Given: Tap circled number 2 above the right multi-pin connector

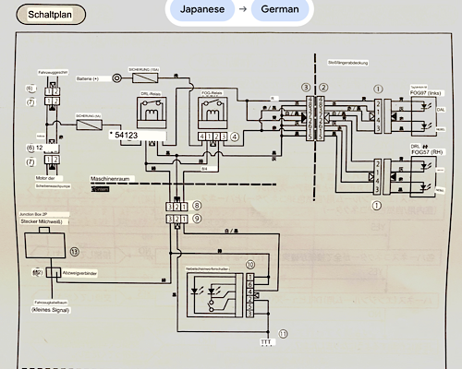Looking at the screenshot, I should point(323,88).
